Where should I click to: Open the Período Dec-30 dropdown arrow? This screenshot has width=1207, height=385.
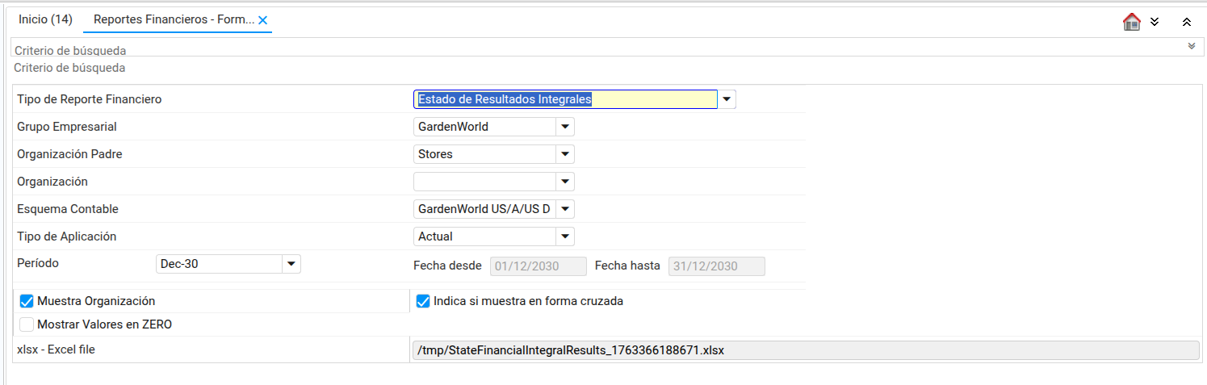tap(291, 264)
